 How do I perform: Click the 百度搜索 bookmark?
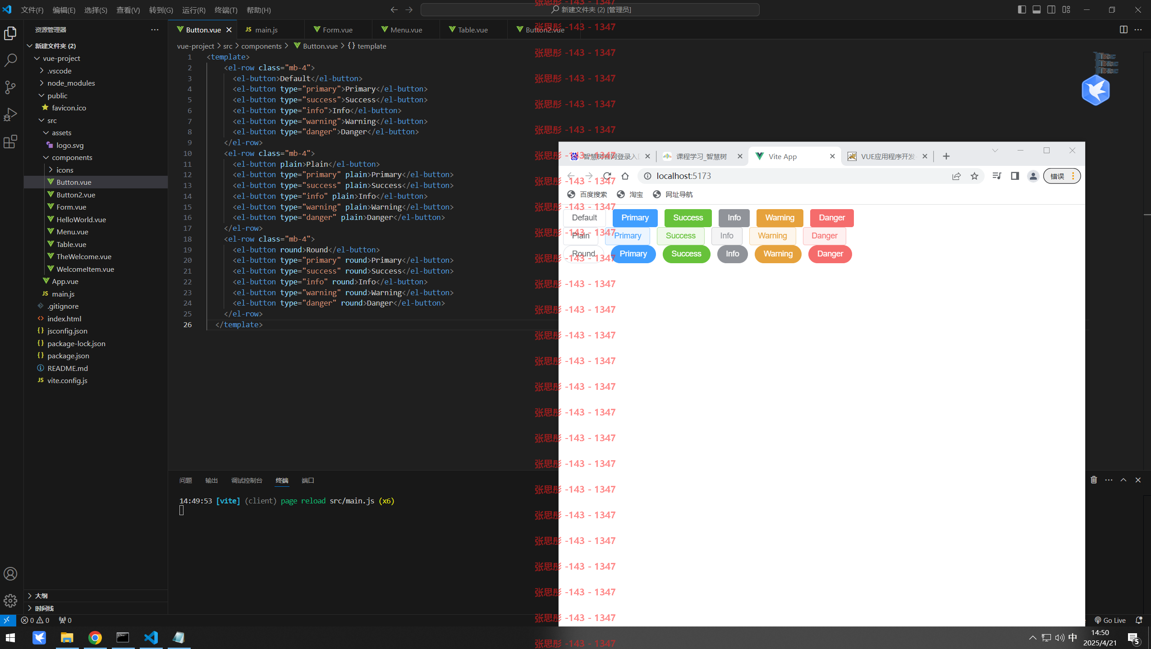[x=587, y=194]
